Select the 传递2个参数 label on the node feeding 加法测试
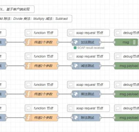Viewport: 139px width, 132px height. point(43,42)
